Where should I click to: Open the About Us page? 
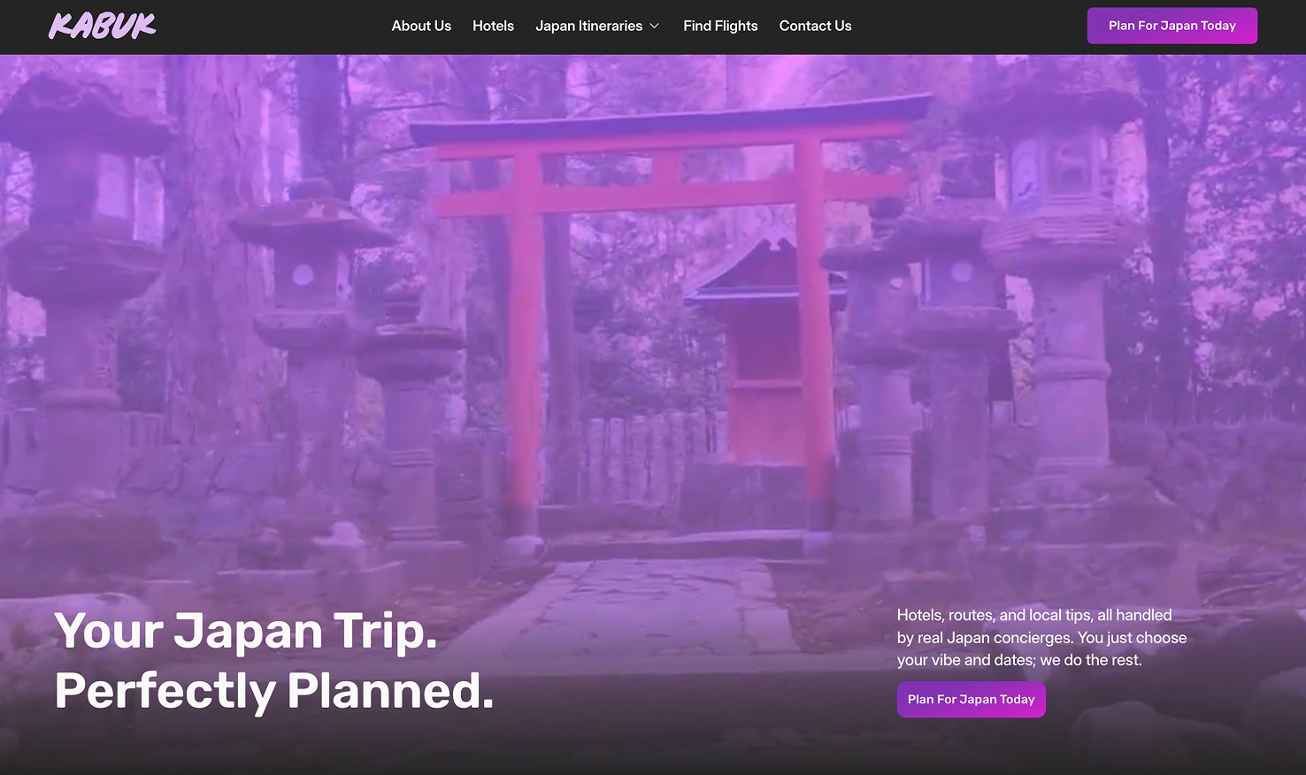click(x=421, y=26)
